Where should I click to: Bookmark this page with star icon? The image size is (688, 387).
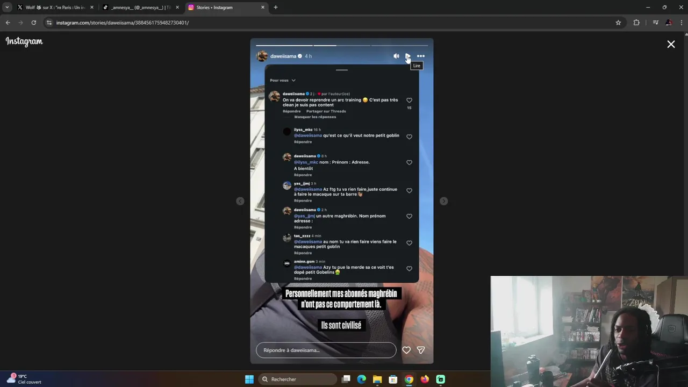pyautogui.click(x=618, y=23)
